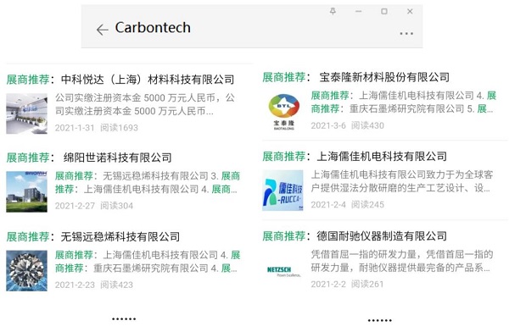Open the three-dot more options menu
The height and width of the screenshot is (332, 509).
click(x=406, y=33)
